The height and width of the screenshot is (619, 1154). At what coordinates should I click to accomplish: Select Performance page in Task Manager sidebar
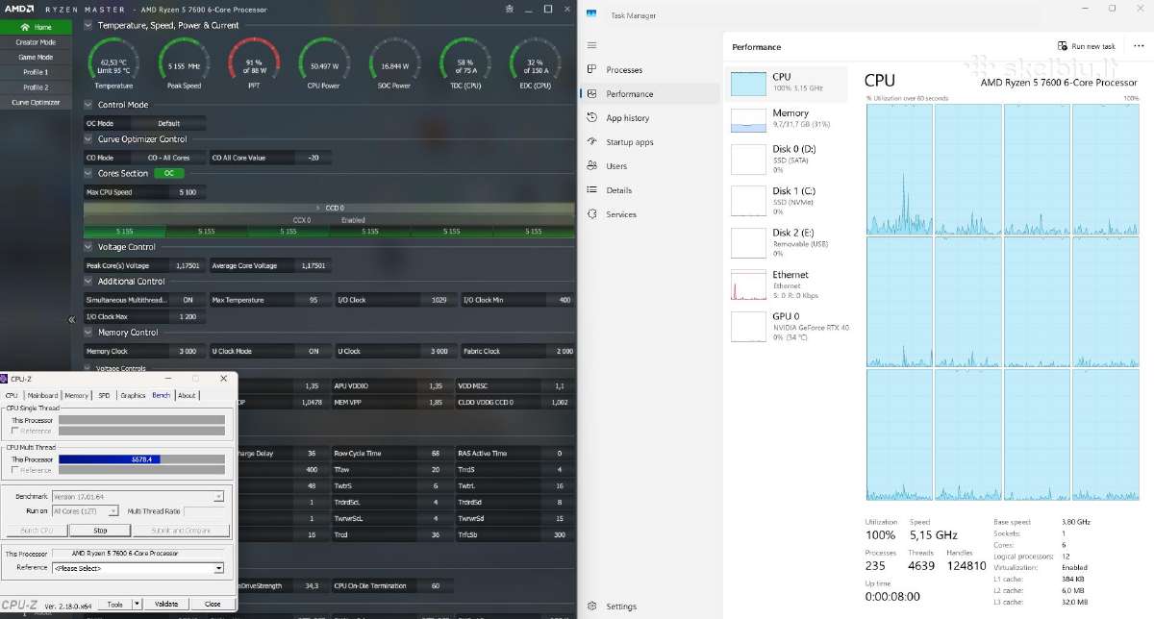click(x=649, y=94)
